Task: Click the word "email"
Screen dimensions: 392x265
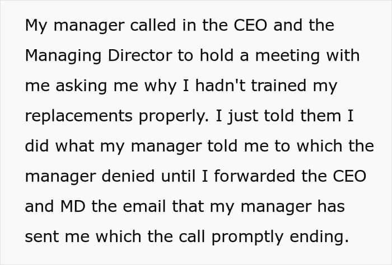Action: 144,206
